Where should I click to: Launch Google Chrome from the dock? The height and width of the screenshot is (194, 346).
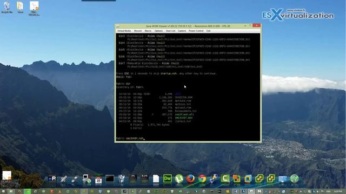(202, 178)
